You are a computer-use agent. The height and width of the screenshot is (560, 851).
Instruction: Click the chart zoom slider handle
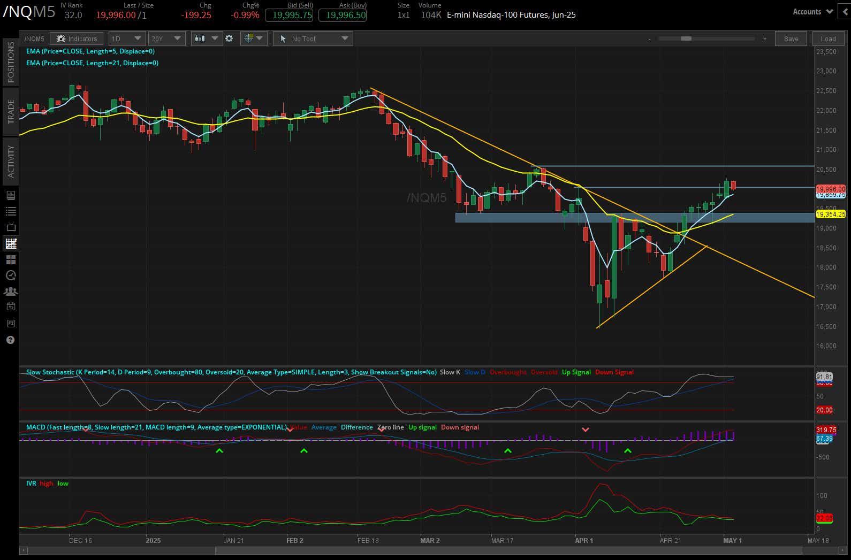tap(686, 39)
